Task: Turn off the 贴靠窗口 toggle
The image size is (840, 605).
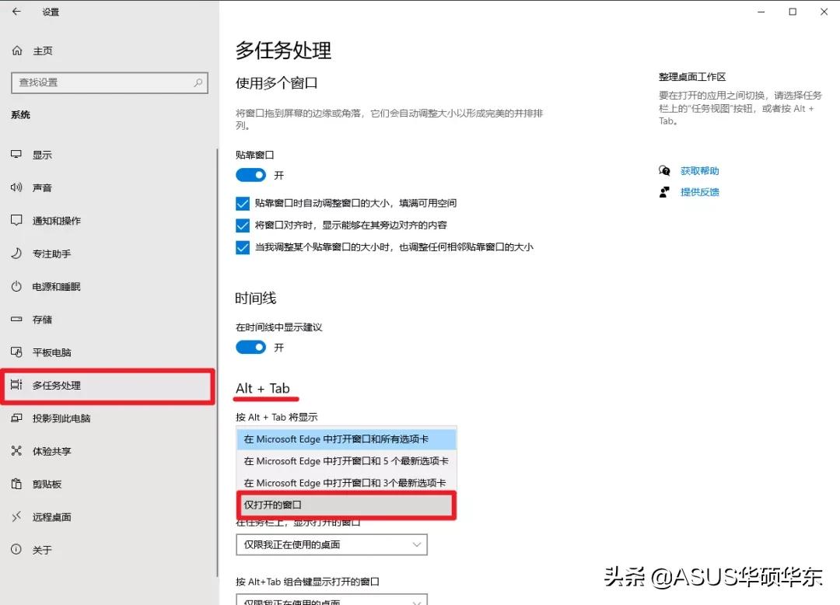Action: click(x=250, y=175)
